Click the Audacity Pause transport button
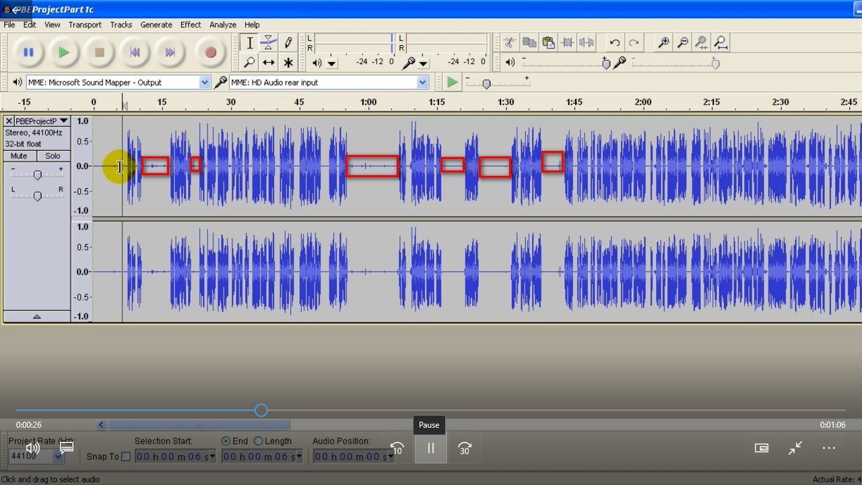 [x=28, y=52]
